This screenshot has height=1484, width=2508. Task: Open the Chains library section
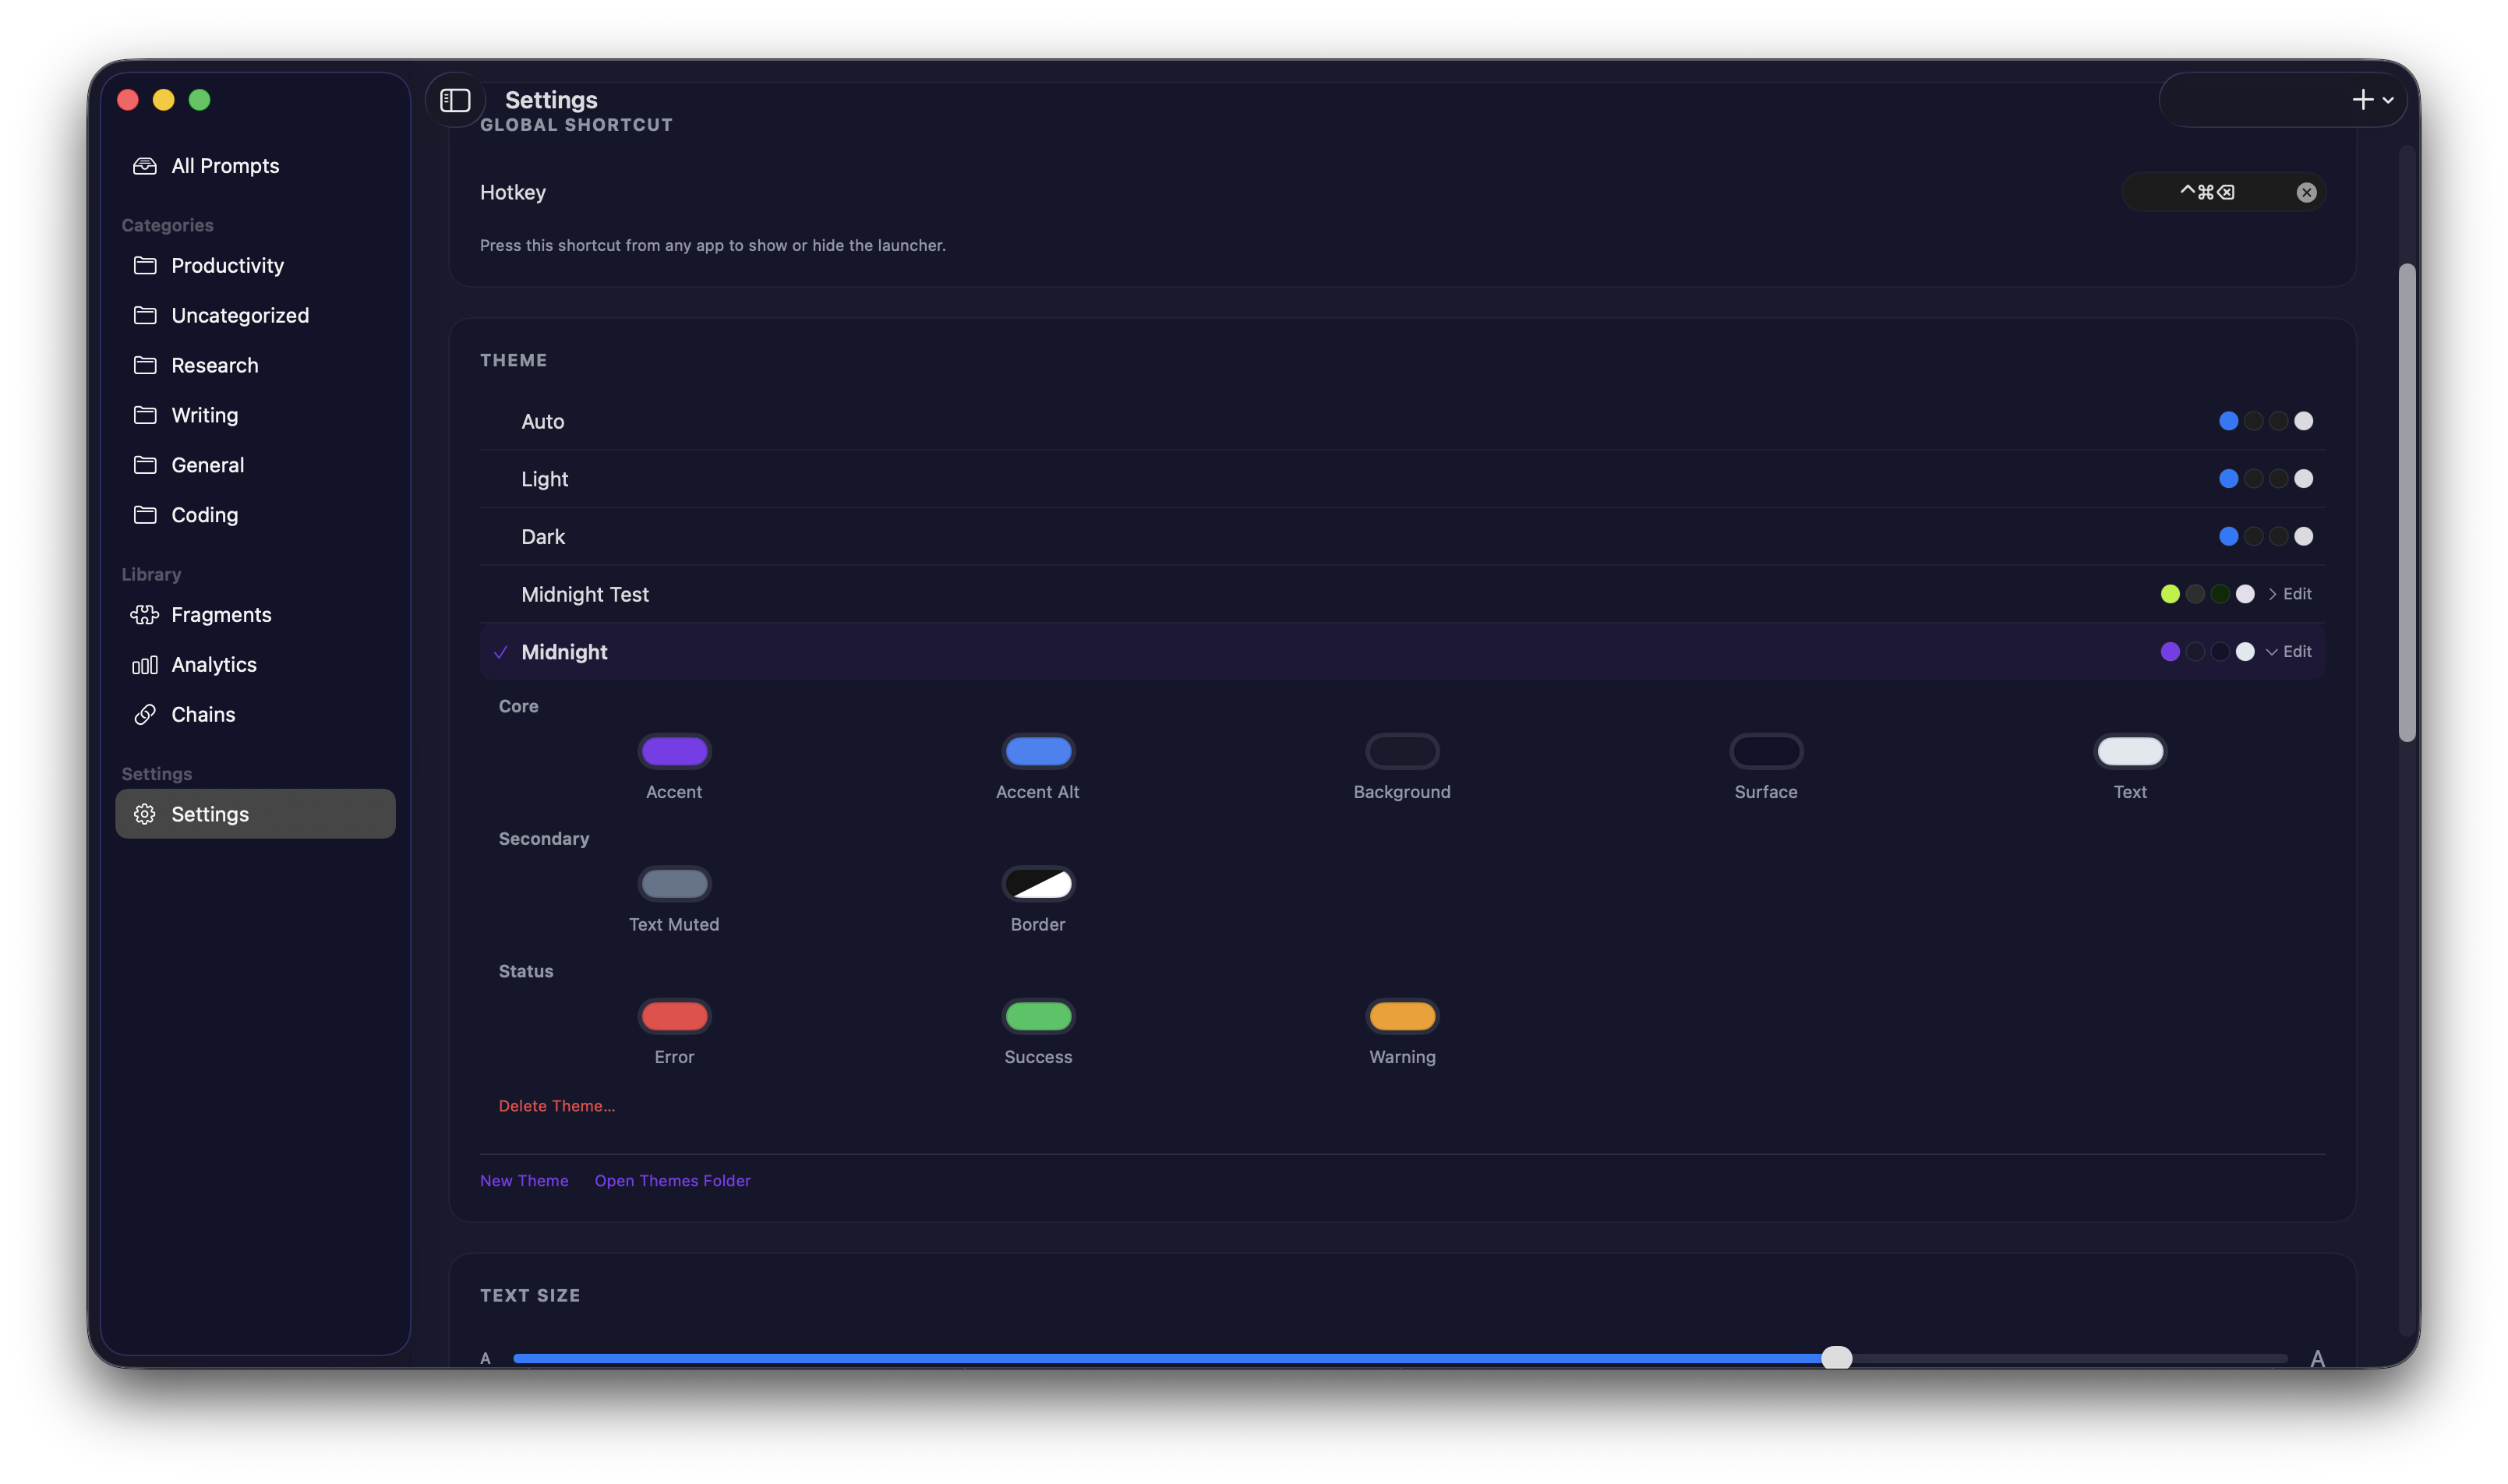[x=203, y=714]
